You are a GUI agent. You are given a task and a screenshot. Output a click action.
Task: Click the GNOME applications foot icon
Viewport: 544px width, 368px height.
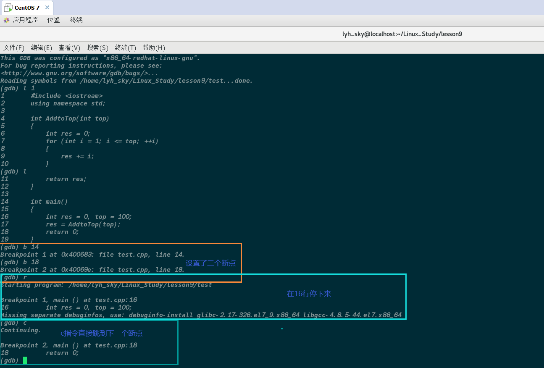point(6,20)
